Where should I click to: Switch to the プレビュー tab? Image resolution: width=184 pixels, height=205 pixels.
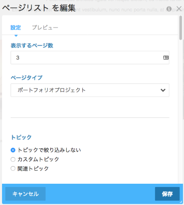click(x=45, y=27)
